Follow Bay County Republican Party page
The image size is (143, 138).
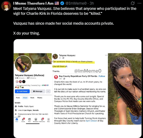[102, 76]
